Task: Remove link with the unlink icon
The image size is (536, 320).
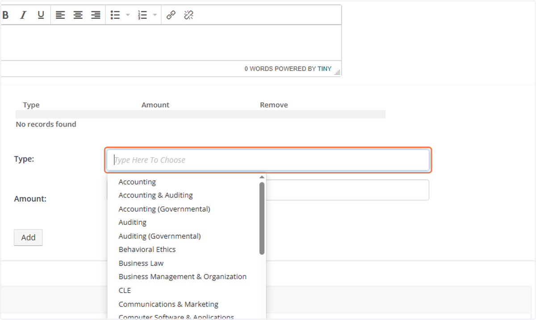Action: click(x=188, y=15)
